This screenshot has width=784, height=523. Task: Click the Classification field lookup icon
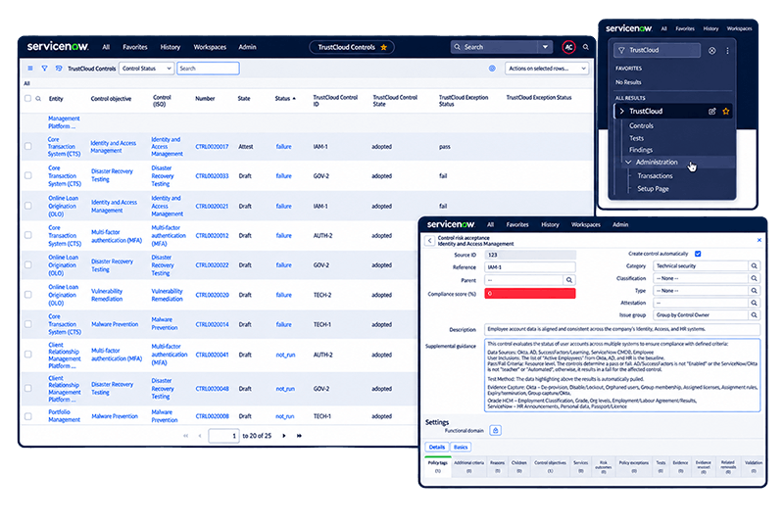point(754,278)
